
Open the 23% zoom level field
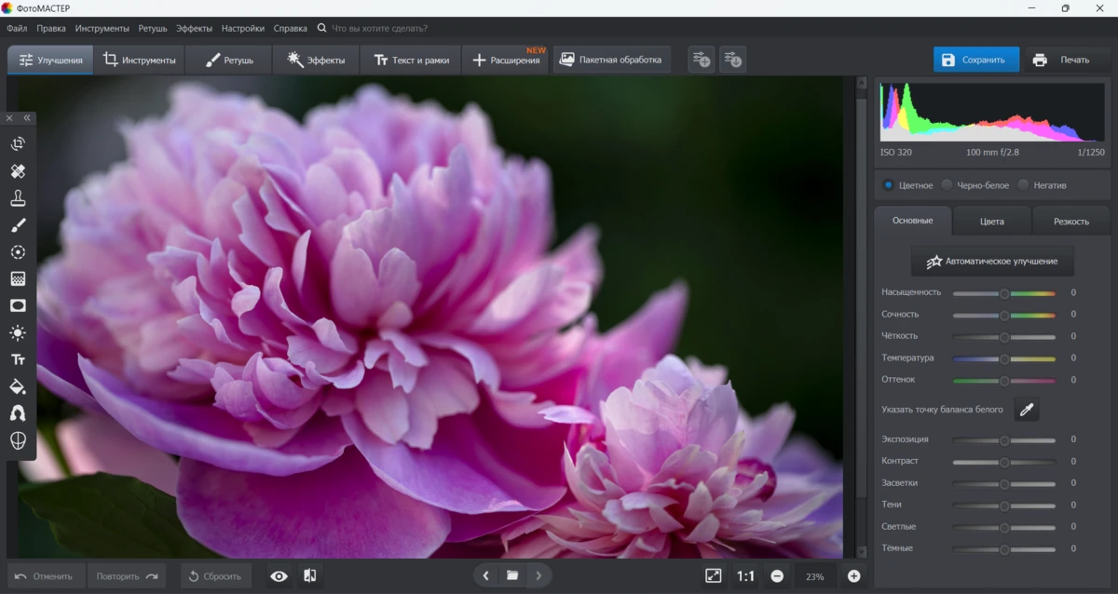815,577
